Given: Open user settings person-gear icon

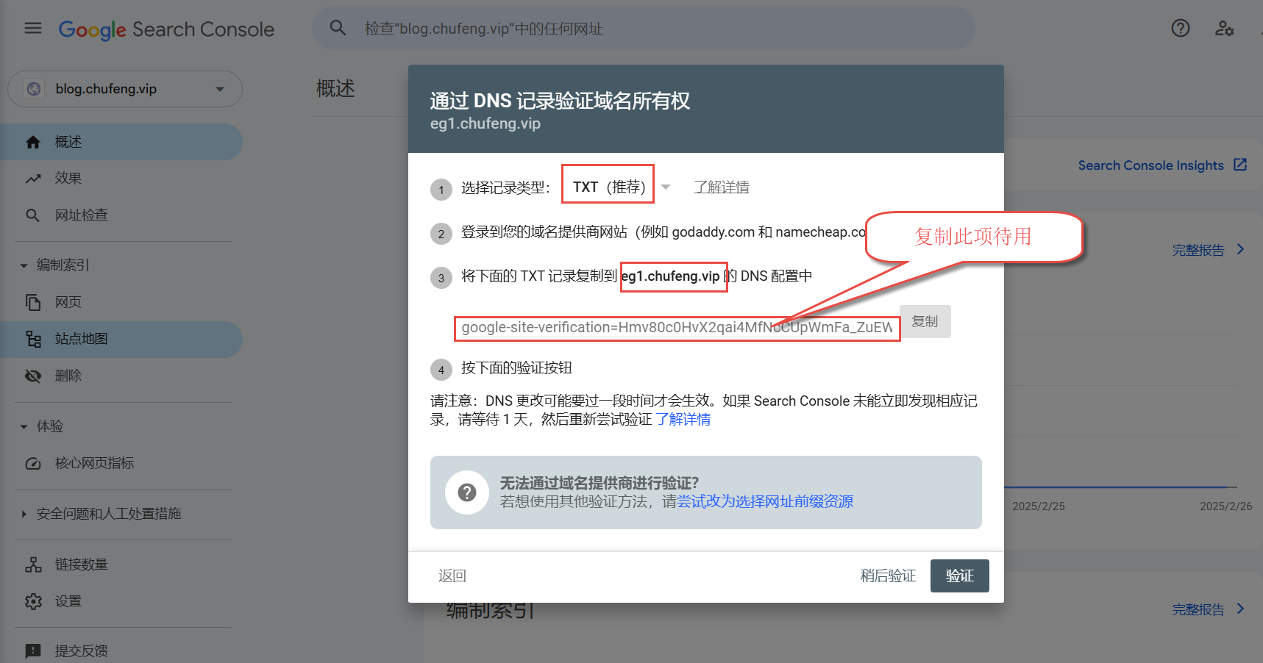Looking at the screenshot, I should click(x=1224, y=29).
